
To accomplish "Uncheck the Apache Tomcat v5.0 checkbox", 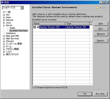I will 35,27.
